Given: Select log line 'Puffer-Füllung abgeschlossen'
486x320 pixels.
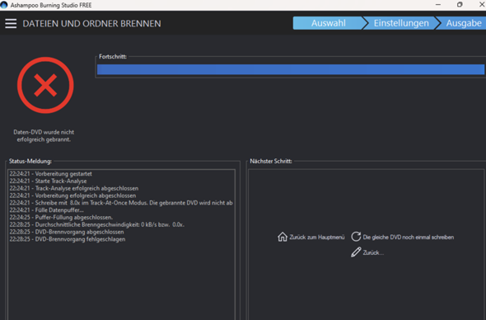Looking at the screenshot, I should [x=61, y=217].
